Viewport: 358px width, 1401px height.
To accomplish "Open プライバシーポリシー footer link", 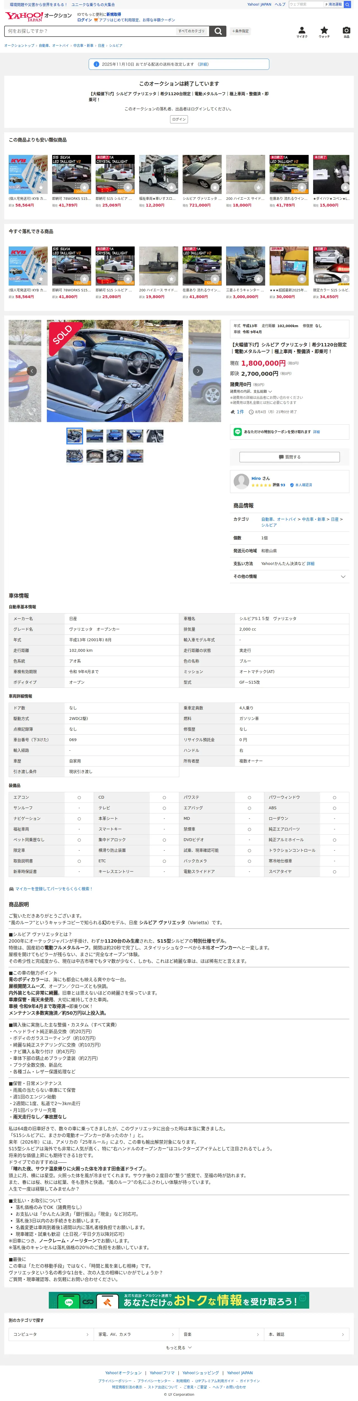I will pos(115,1381).
